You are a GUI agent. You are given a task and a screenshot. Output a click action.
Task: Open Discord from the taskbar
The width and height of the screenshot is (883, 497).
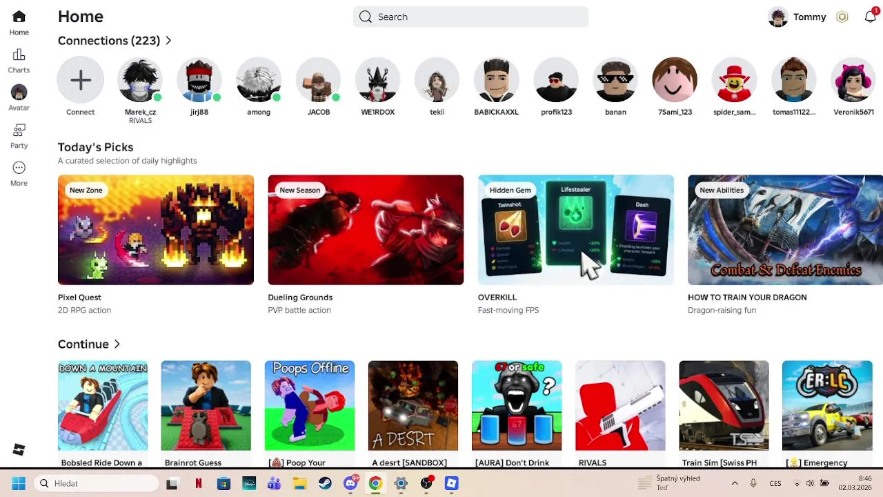point(350,483)
